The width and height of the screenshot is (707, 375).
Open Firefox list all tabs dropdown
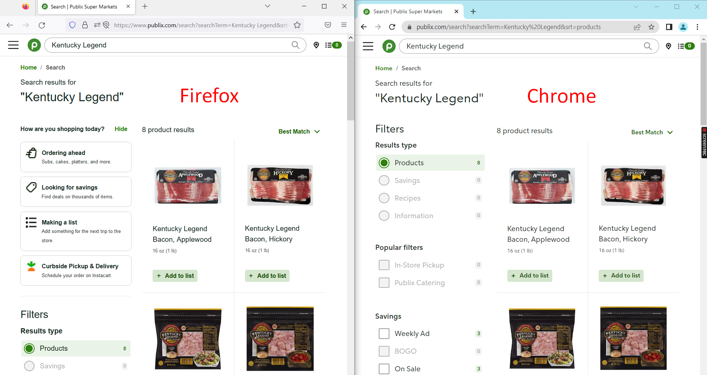coord(268,6)
